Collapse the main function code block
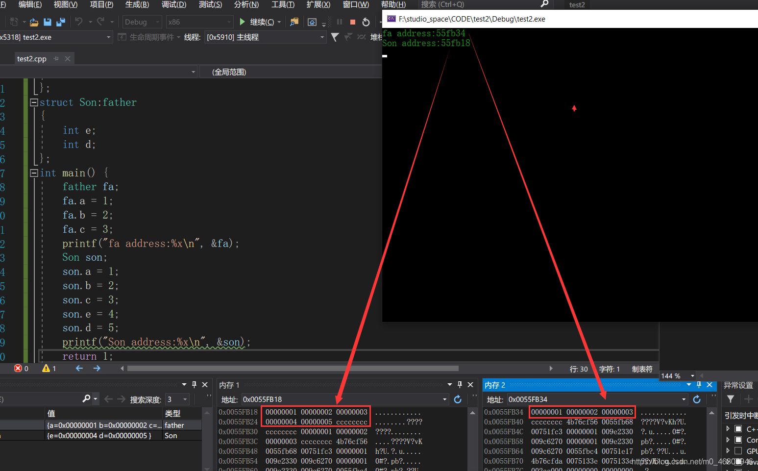 [34, 173]
